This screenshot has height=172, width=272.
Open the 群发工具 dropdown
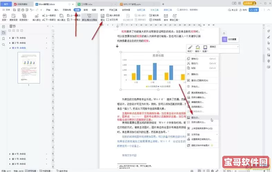point(174,18)
